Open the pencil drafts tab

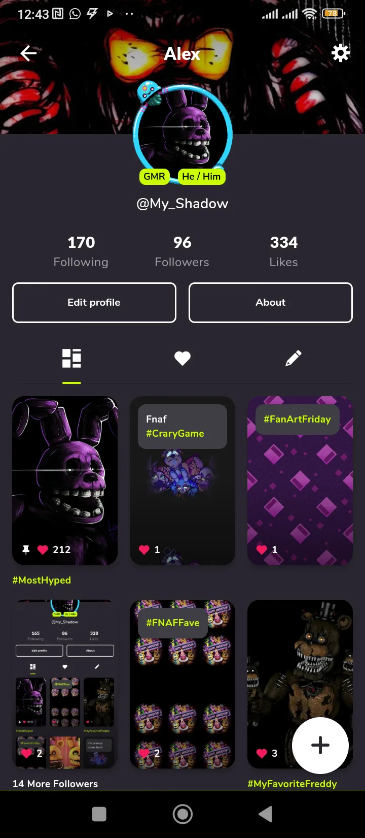(x=294, y=359)
